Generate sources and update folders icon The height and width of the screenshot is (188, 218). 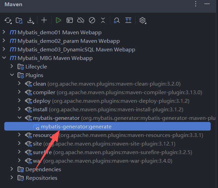[x=19, y=21]
